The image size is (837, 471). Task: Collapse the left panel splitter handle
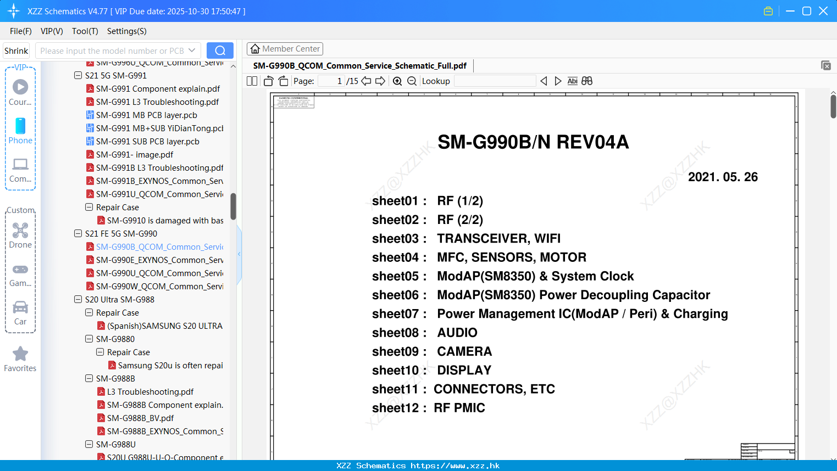click(239, 254)
